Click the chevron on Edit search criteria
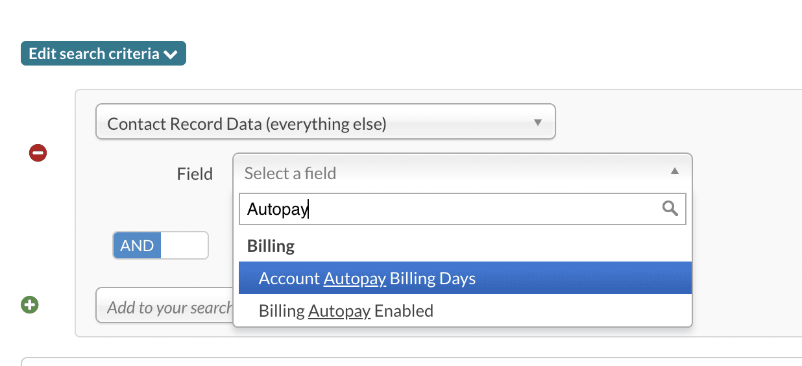The width and height of the screenshot is (802, 366). 171,55
